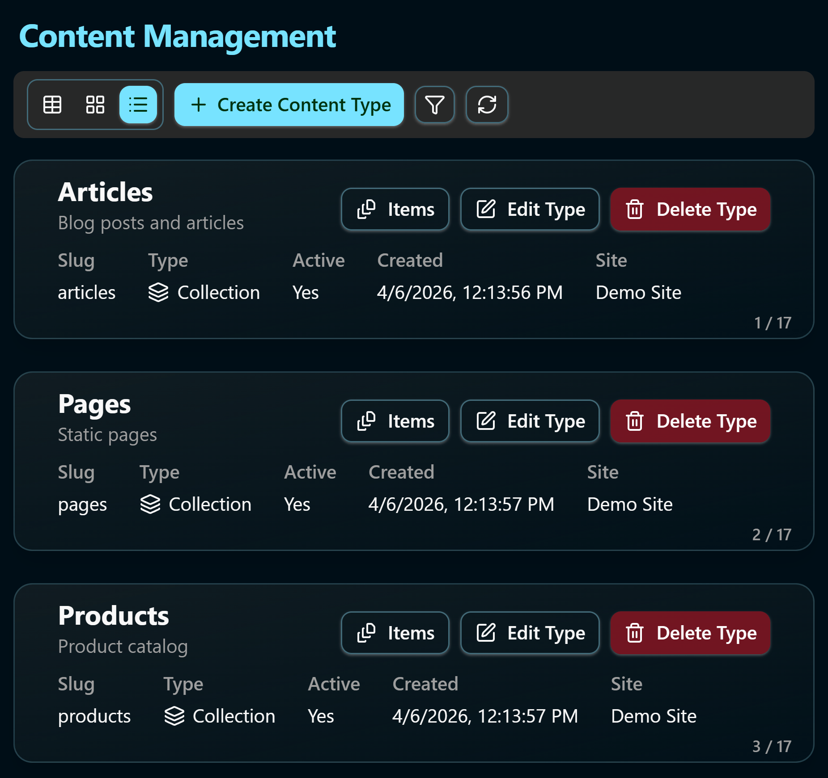Edit the Articles content type
Image resolution: width=828 pixels, height=778 pixels.
530,209
